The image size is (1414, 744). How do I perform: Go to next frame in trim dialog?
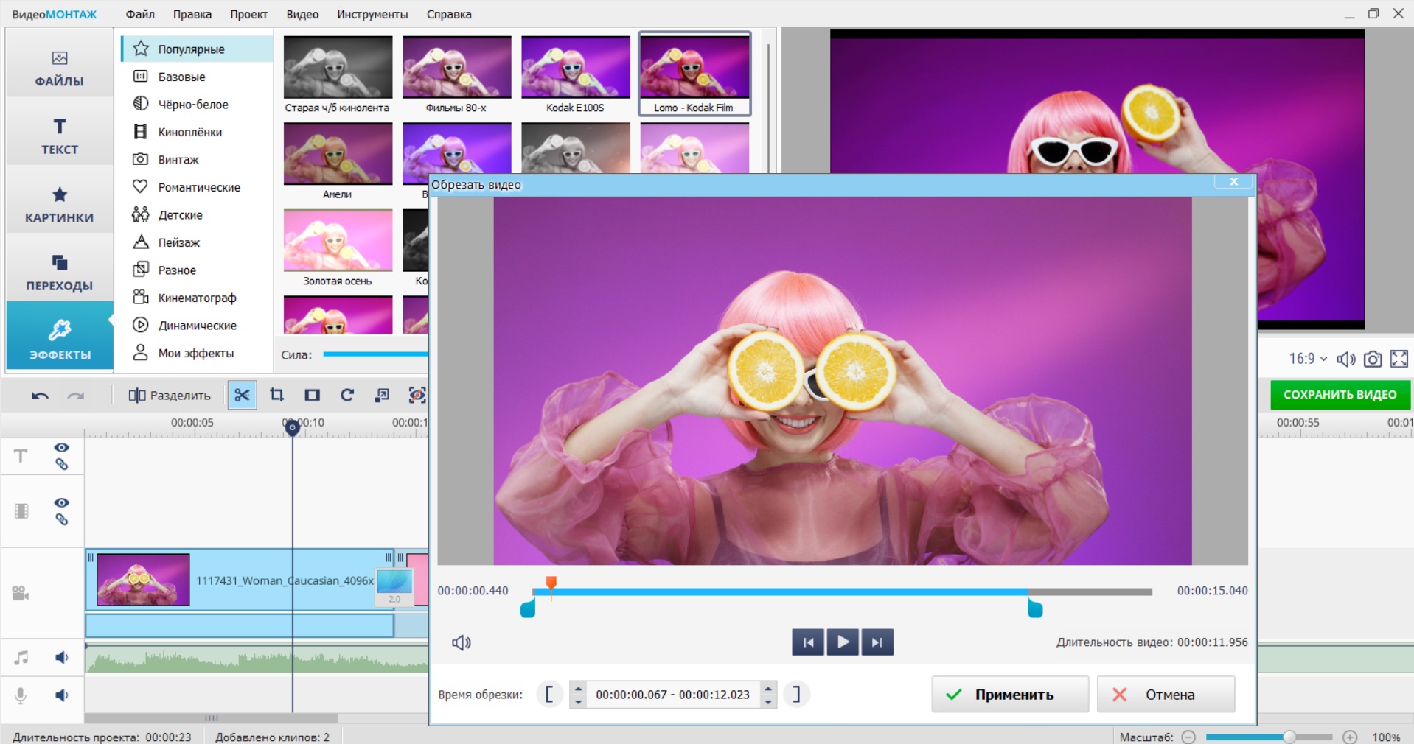tap(877, 642)
